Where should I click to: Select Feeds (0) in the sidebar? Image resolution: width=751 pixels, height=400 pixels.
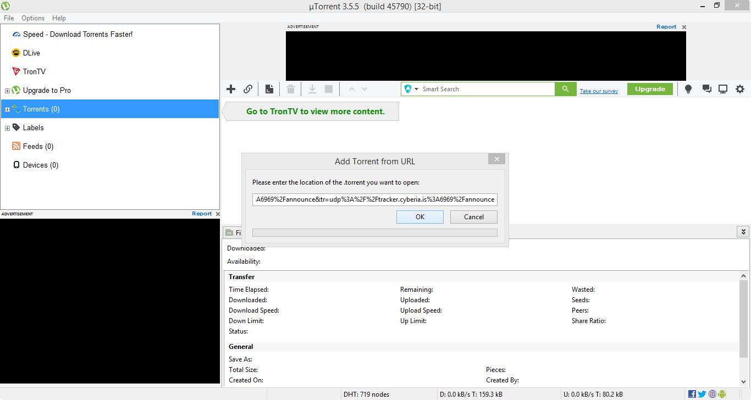coord(38,146)
